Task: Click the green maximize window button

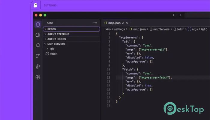Action: (x=45, y=15)
